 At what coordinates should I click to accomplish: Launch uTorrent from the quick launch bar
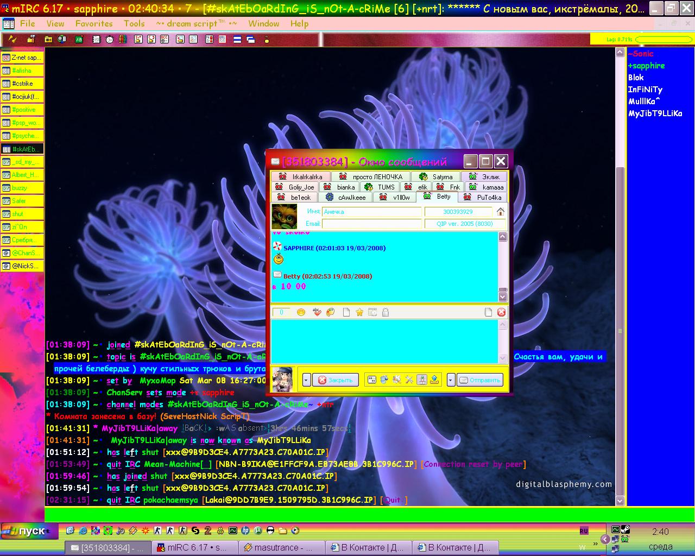click(257, 530)
